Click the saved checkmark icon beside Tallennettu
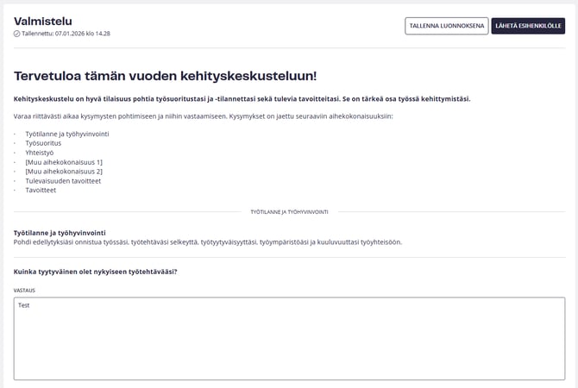 (16, 34)
